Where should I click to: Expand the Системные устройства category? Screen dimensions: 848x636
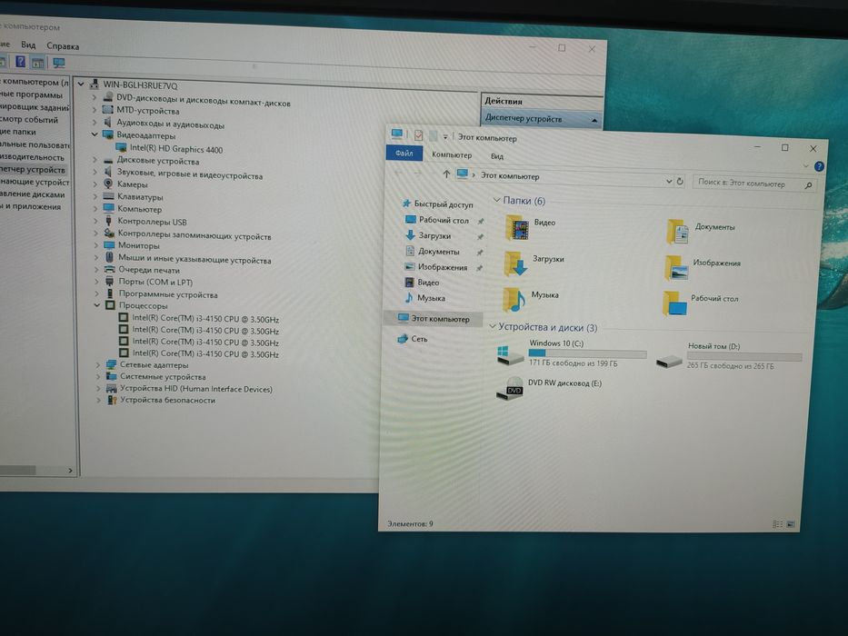coord(98,376)
